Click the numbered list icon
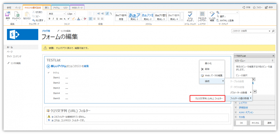The width and height of the screenshot is (280, 134). (x=95, y=13)
